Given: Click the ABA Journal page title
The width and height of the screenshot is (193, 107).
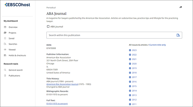Looking at the screenshot, I should [x=56, y=14].
